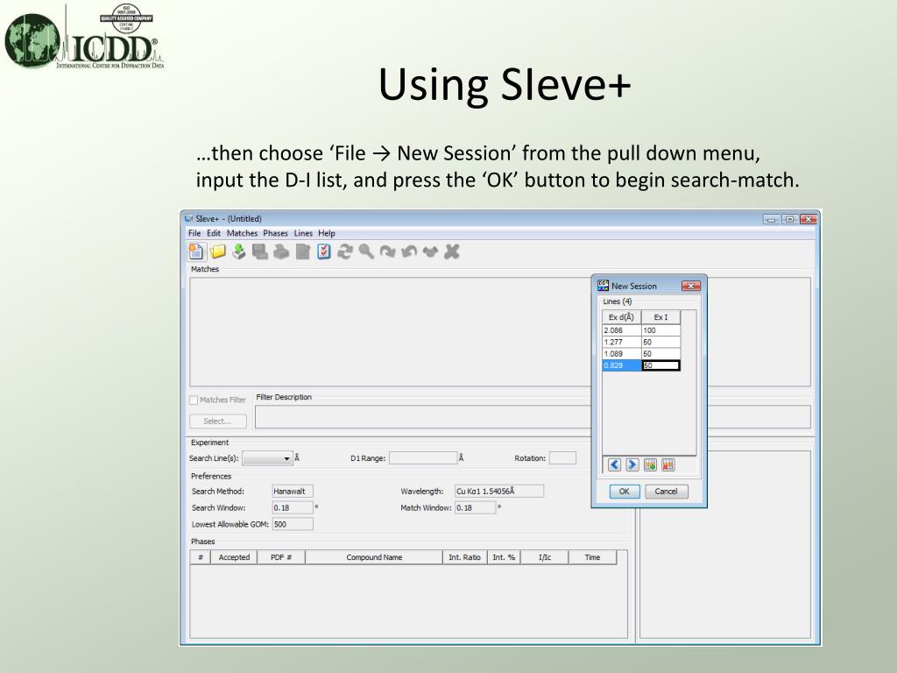Expand the Search Line(s) dropdown
Image resolution: width=897 pixels, height=673 pixels.
pos(286,458)
